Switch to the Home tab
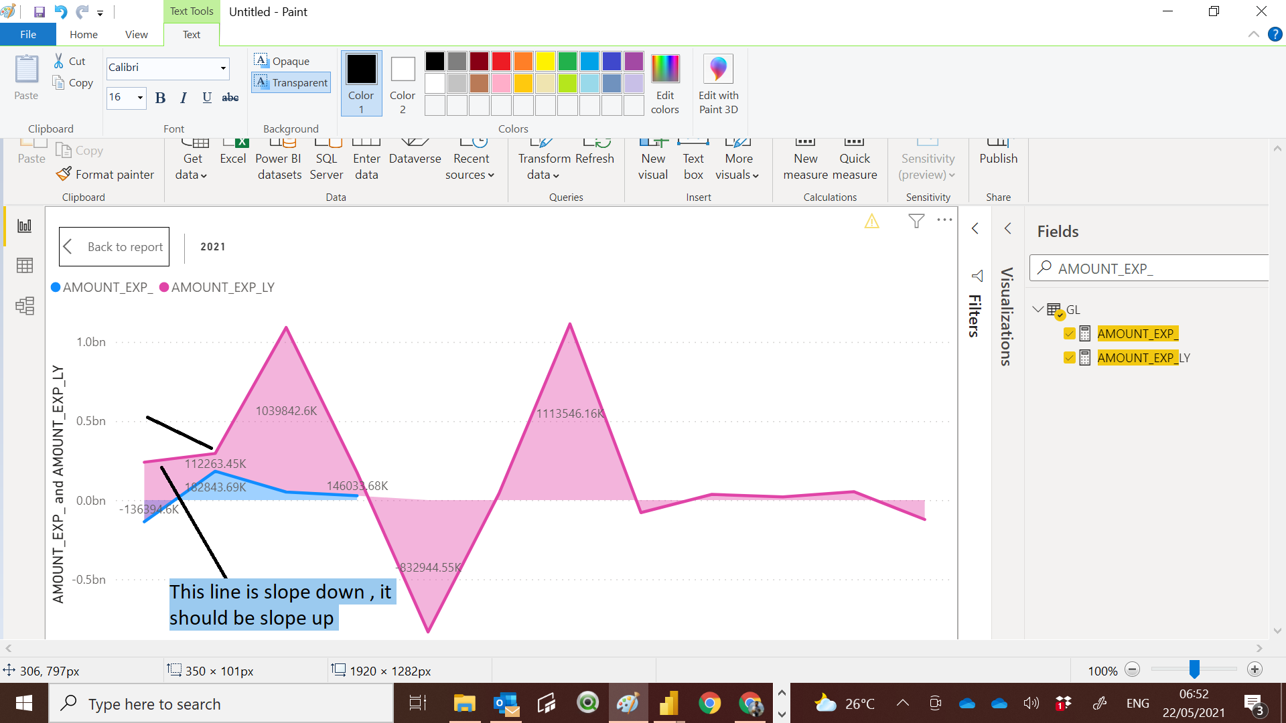The width and height of the screenshot is (1286, 723). [84, 34]
